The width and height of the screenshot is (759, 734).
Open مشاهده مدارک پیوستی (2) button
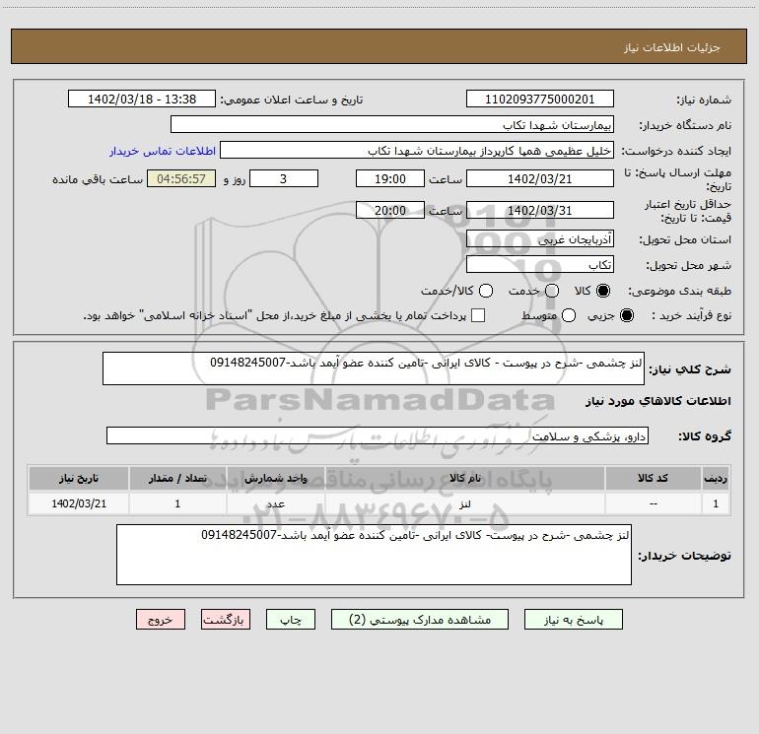coord(420,620)
